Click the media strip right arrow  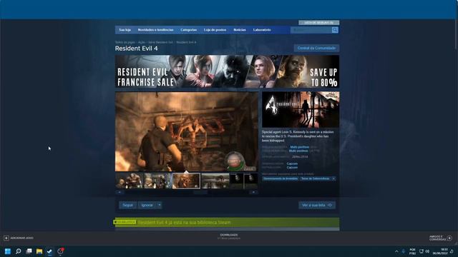point(253,192)
